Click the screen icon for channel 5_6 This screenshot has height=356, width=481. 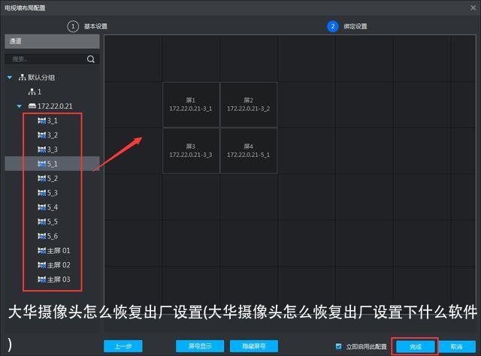[x=42, y=236]
